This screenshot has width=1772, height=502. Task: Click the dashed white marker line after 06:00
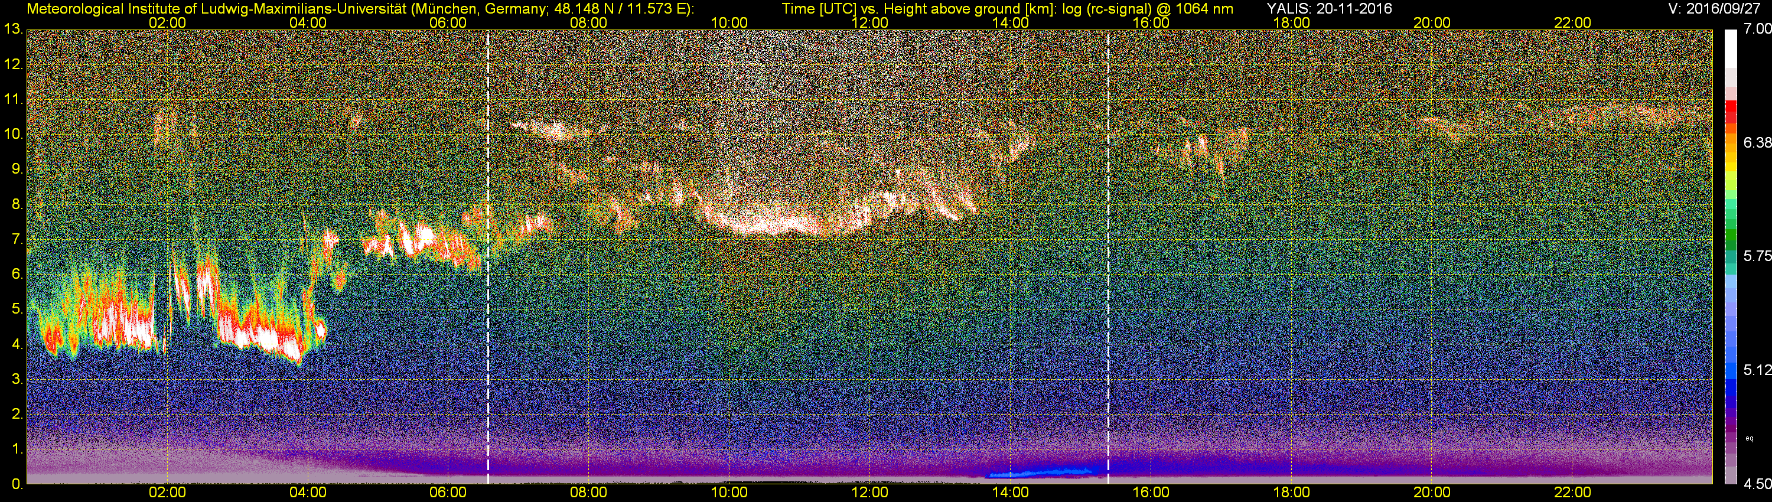coord(488,256)
